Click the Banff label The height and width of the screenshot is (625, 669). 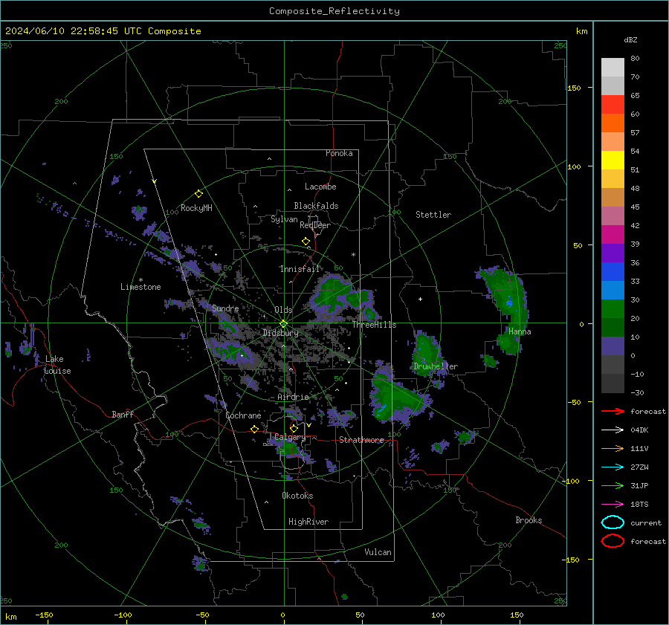[x=123, y=414]
